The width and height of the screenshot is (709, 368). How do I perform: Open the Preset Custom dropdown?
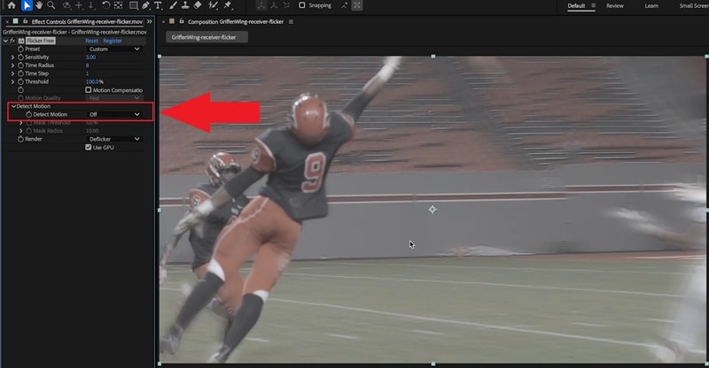pos(113,49)
